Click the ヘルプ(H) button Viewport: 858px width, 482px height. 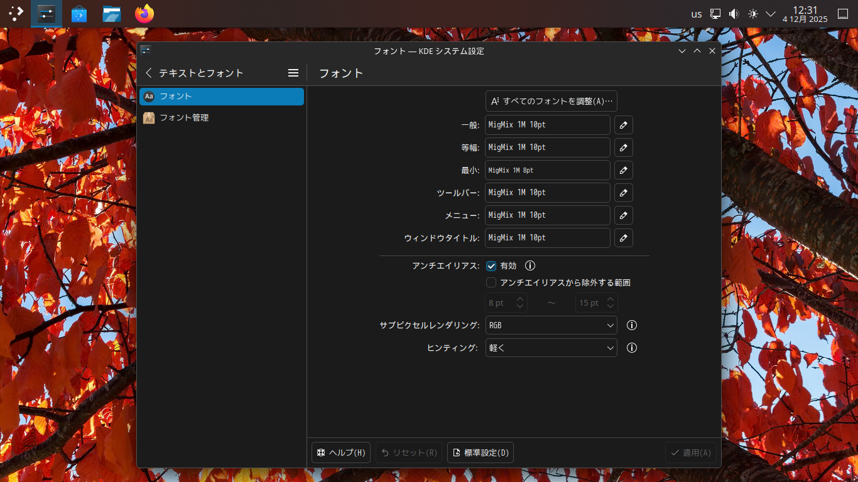click(341, 453)
